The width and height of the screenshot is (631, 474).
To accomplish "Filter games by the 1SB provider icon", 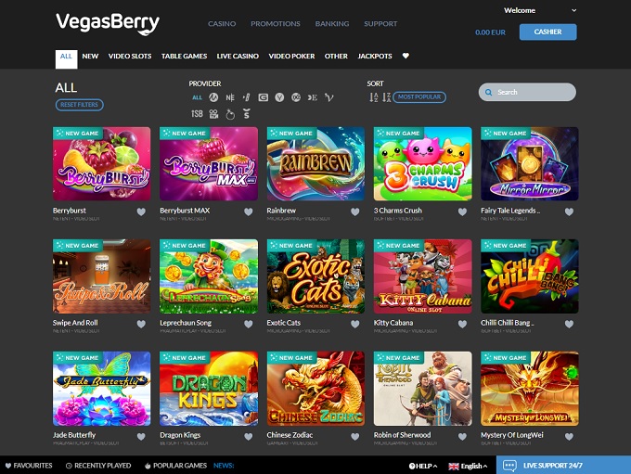I will coord(197,114).
